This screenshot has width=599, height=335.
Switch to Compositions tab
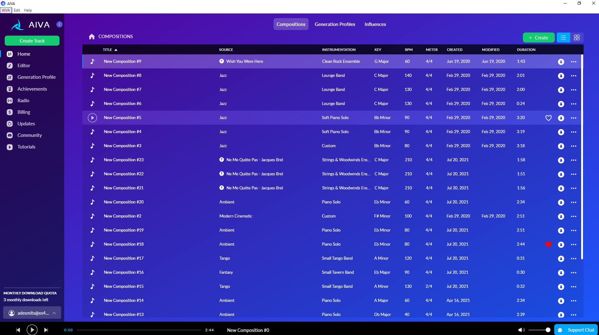(x=291, y=24)
